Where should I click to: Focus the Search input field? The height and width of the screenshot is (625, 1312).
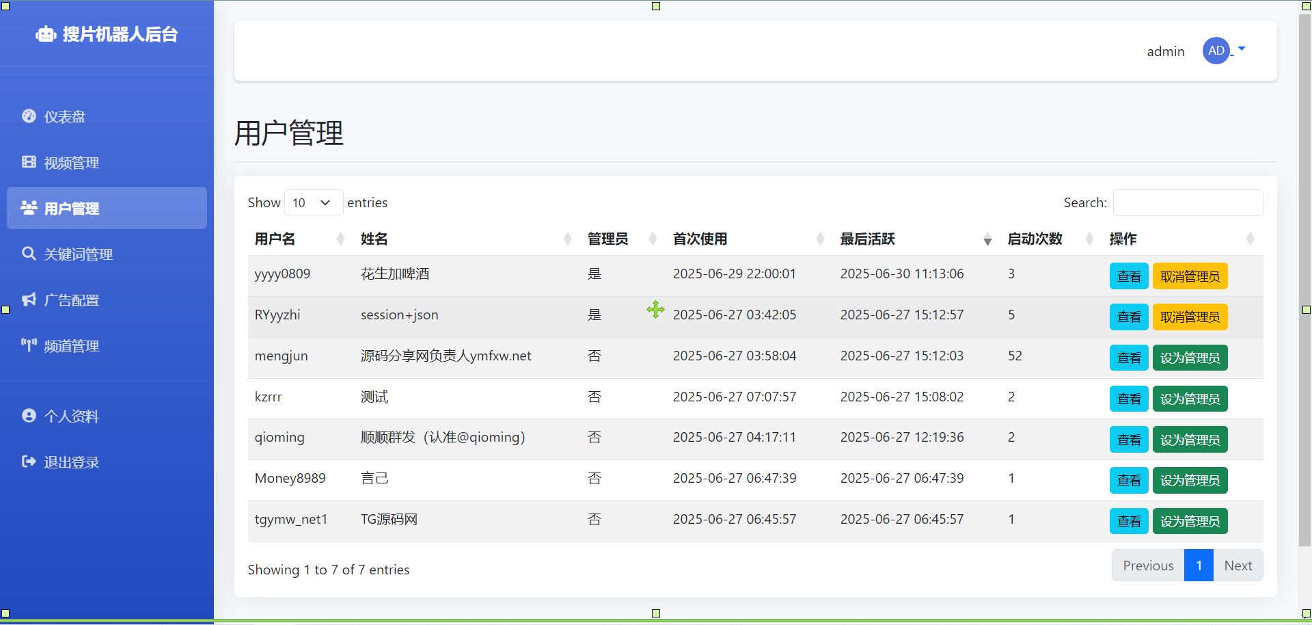[1188, 202]
